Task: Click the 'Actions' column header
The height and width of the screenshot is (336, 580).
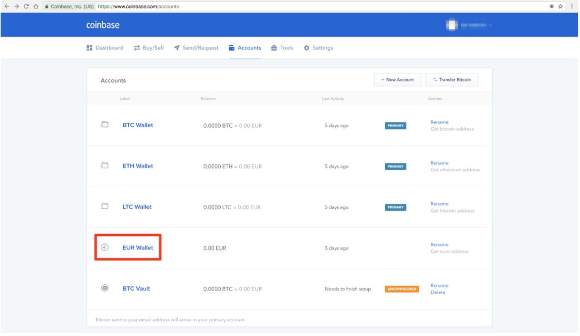Action: coord(435,99)
